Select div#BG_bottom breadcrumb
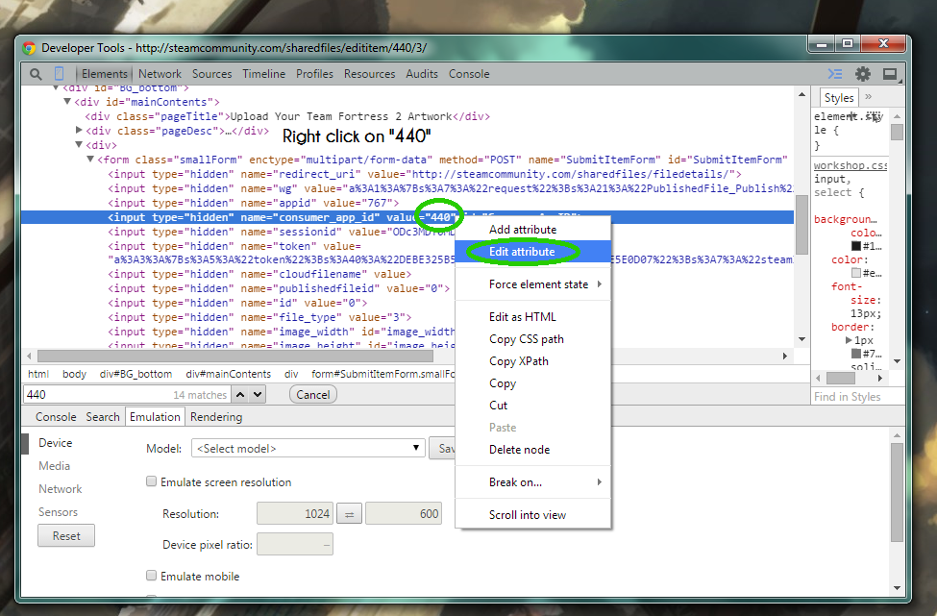Screen dimensions: 937x616 136,374
